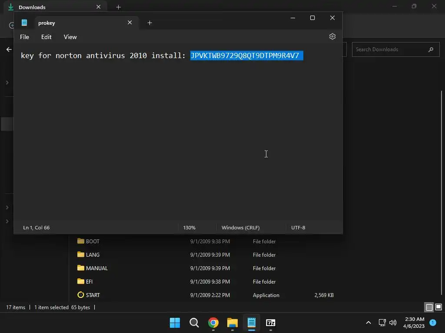
Task: Open 7-Zip from taskbar
Action: pos(271,323)
